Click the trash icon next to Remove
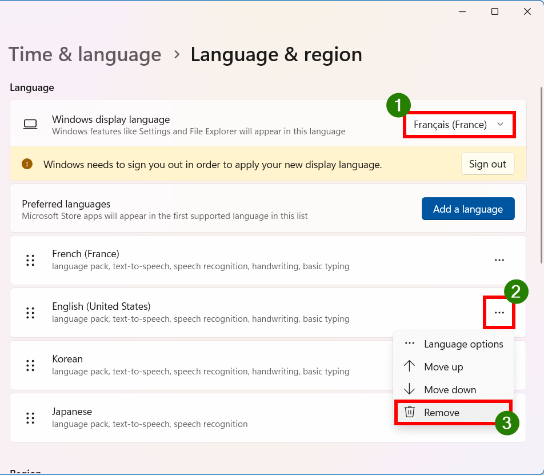The height and width of the screenshot is (475, 544). [410, 412]
